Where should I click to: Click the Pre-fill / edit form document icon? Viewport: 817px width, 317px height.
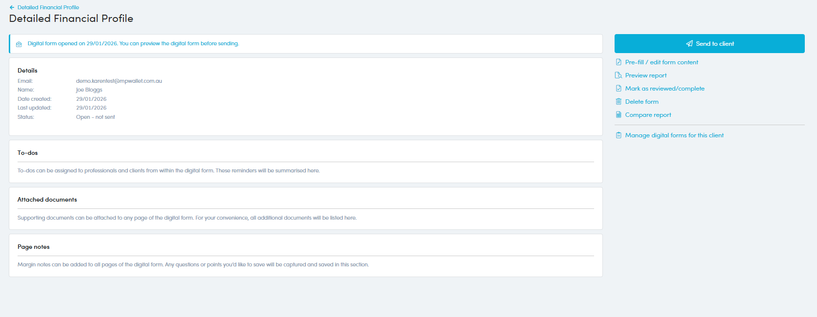tap(618, 62)
